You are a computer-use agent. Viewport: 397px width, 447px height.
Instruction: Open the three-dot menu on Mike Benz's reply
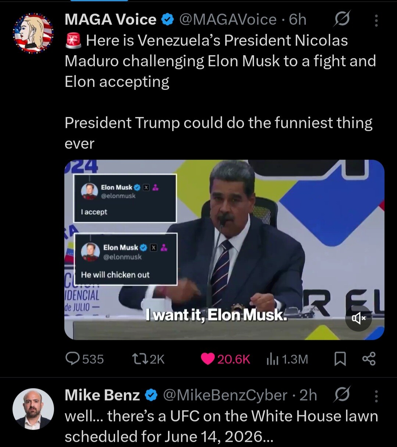coord(376,397)
